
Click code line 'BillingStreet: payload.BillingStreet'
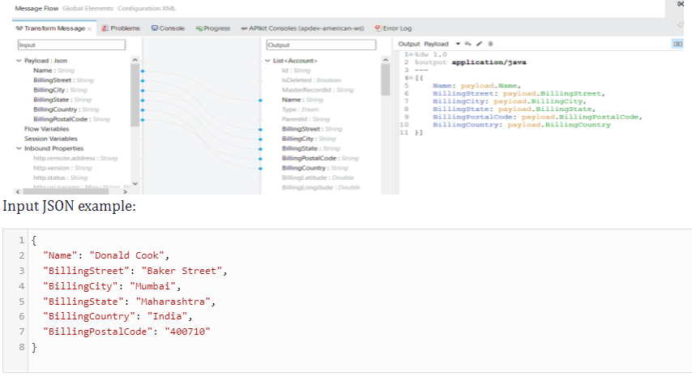point(519,93)
